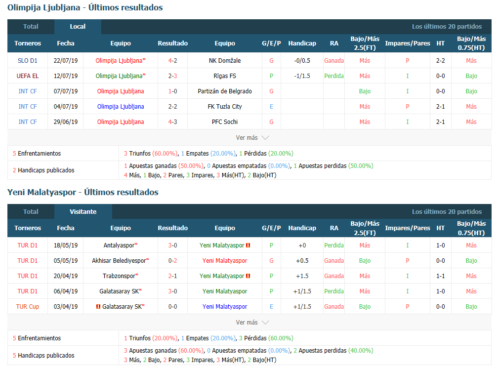Open SLO D1 tournament link
The width and height of the screenshot is (497, 366).
pos(28,61)
